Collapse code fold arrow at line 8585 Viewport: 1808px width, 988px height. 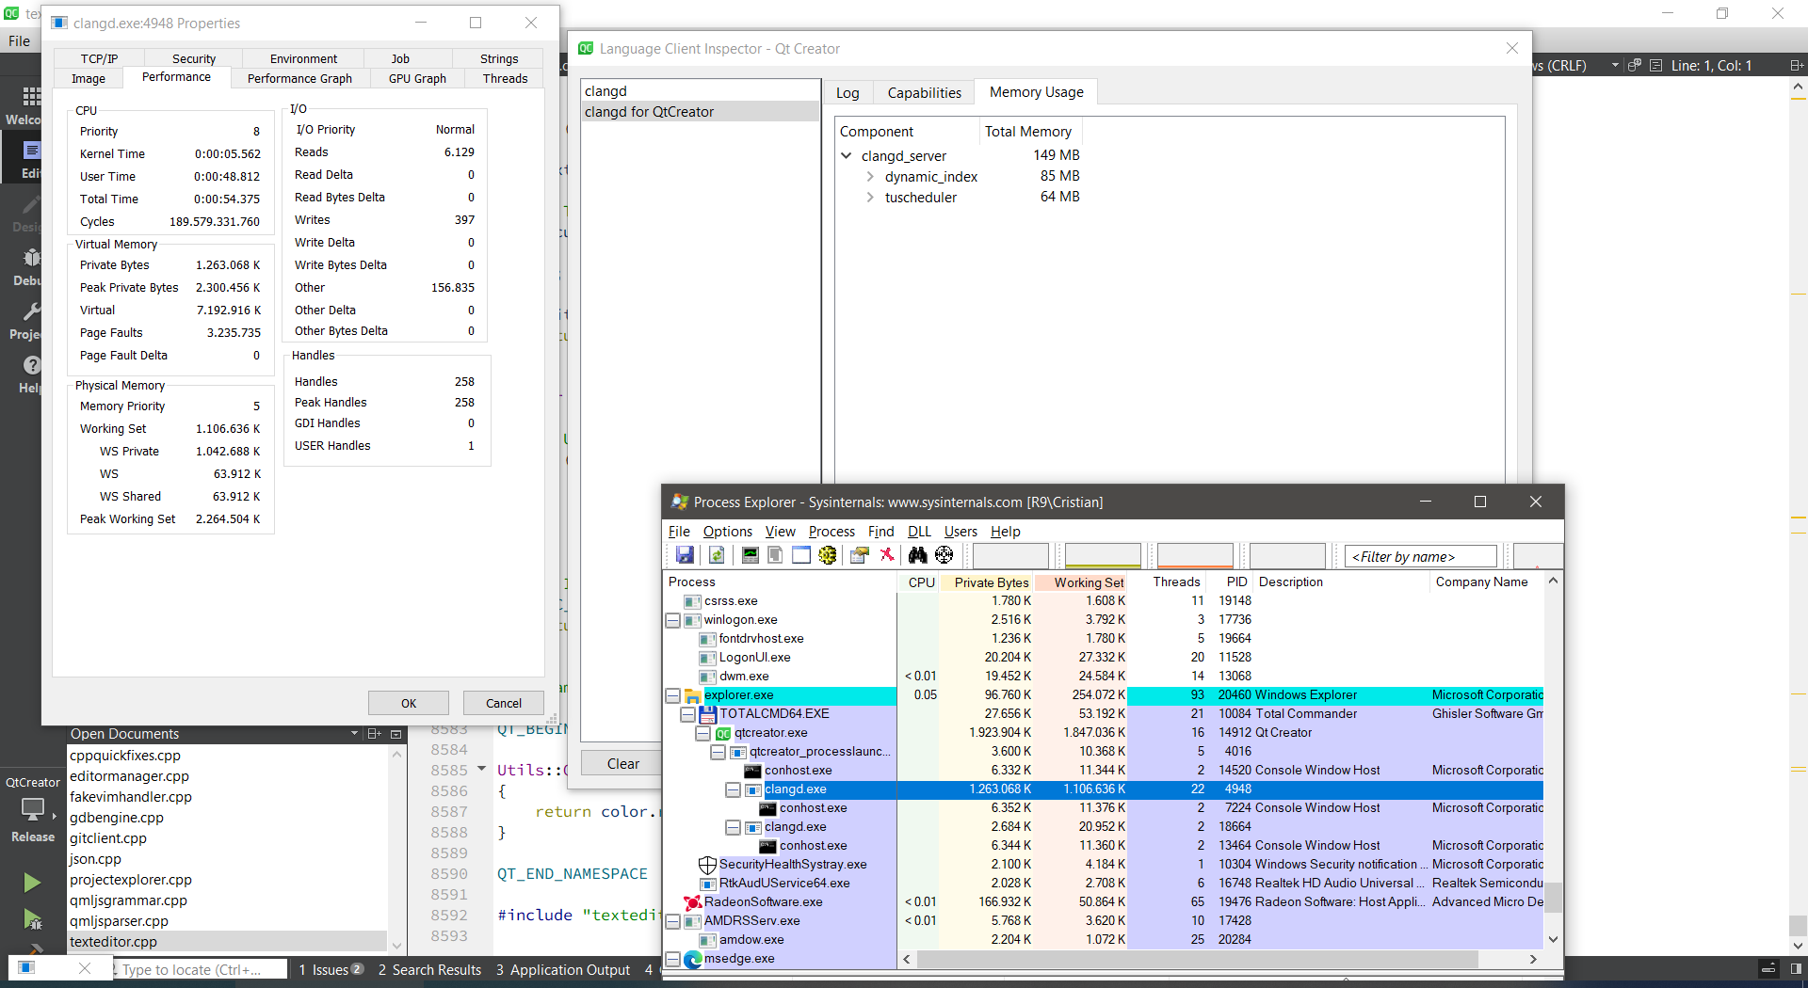point(482,769)
